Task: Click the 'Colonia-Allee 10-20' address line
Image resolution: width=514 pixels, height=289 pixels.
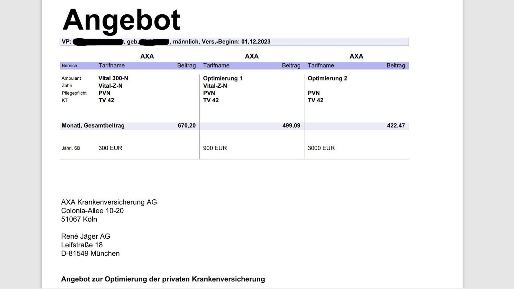Action: pos(92,211)
